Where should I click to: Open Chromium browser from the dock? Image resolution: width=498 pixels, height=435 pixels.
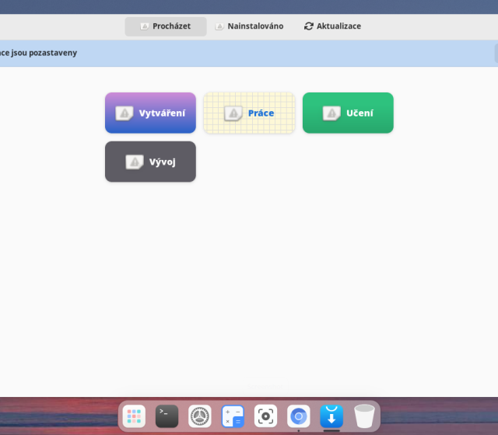[x=298, y=416]
